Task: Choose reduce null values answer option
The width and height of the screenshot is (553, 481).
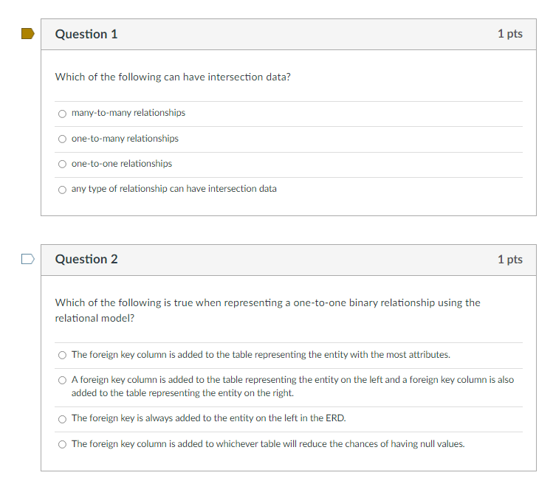Action: point(63,444)
